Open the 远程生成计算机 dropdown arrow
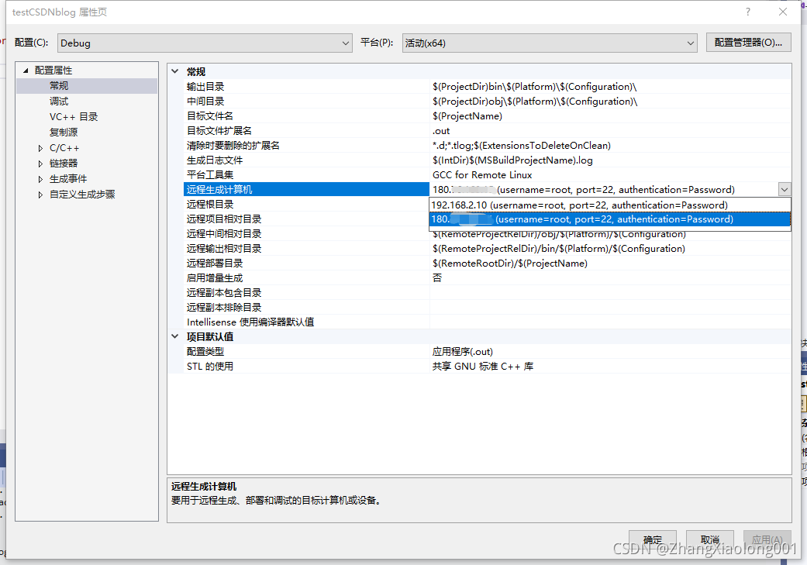This screenshot has height=565, width=807. coord(785,190)
